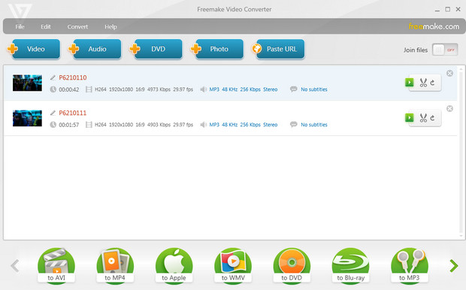Choose the to Apple conversion option
This screenshot has width=466, height=290.
click(x=174, y=265)
